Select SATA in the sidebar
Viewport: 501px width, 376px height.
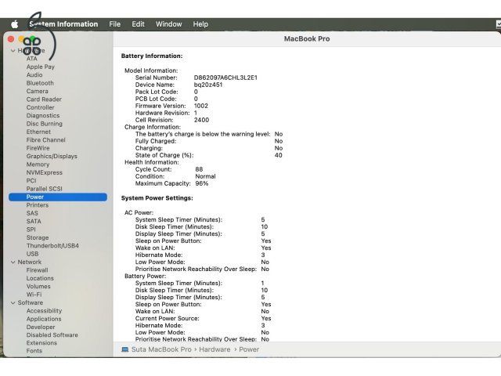34,222
